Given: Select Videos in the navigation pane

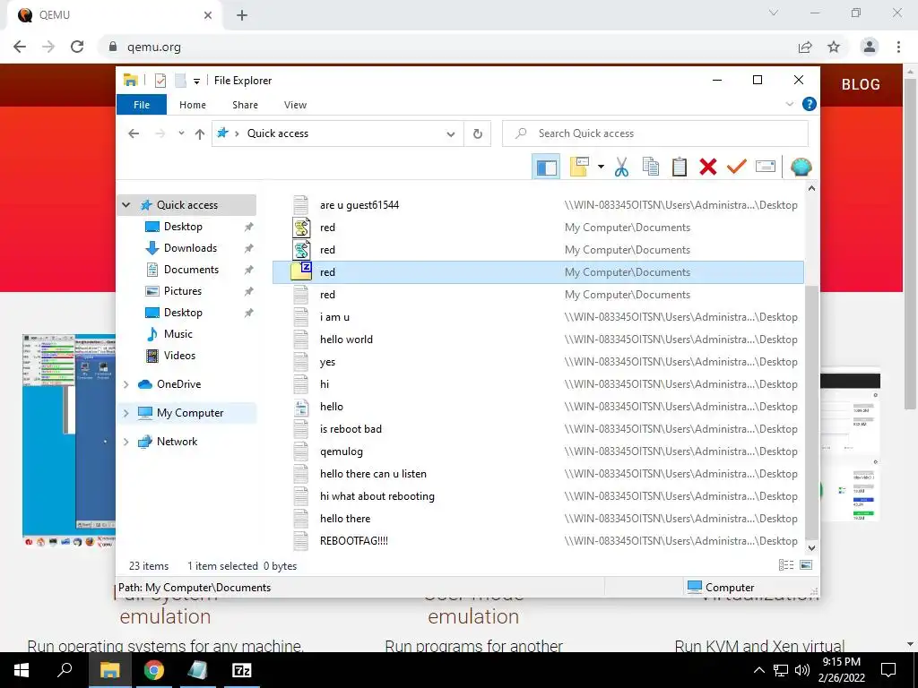Looking at the screenshot, I should 179,356.
